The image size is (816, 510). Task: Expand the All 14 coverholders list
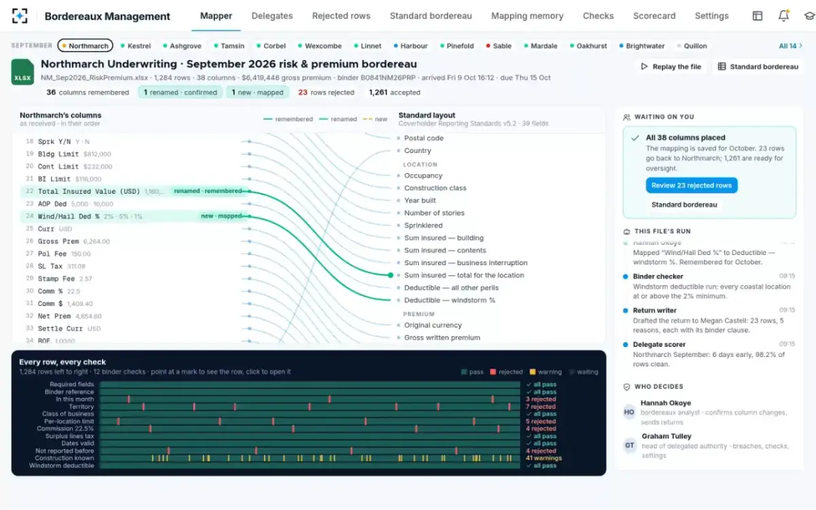tap(791, 46)
